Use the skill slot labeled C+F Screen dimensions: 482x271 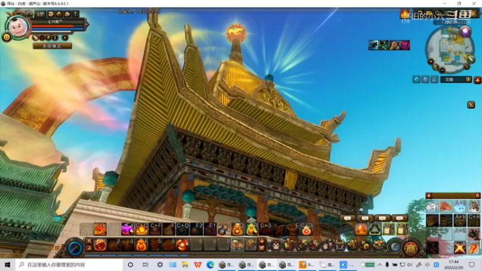[155, 229]
